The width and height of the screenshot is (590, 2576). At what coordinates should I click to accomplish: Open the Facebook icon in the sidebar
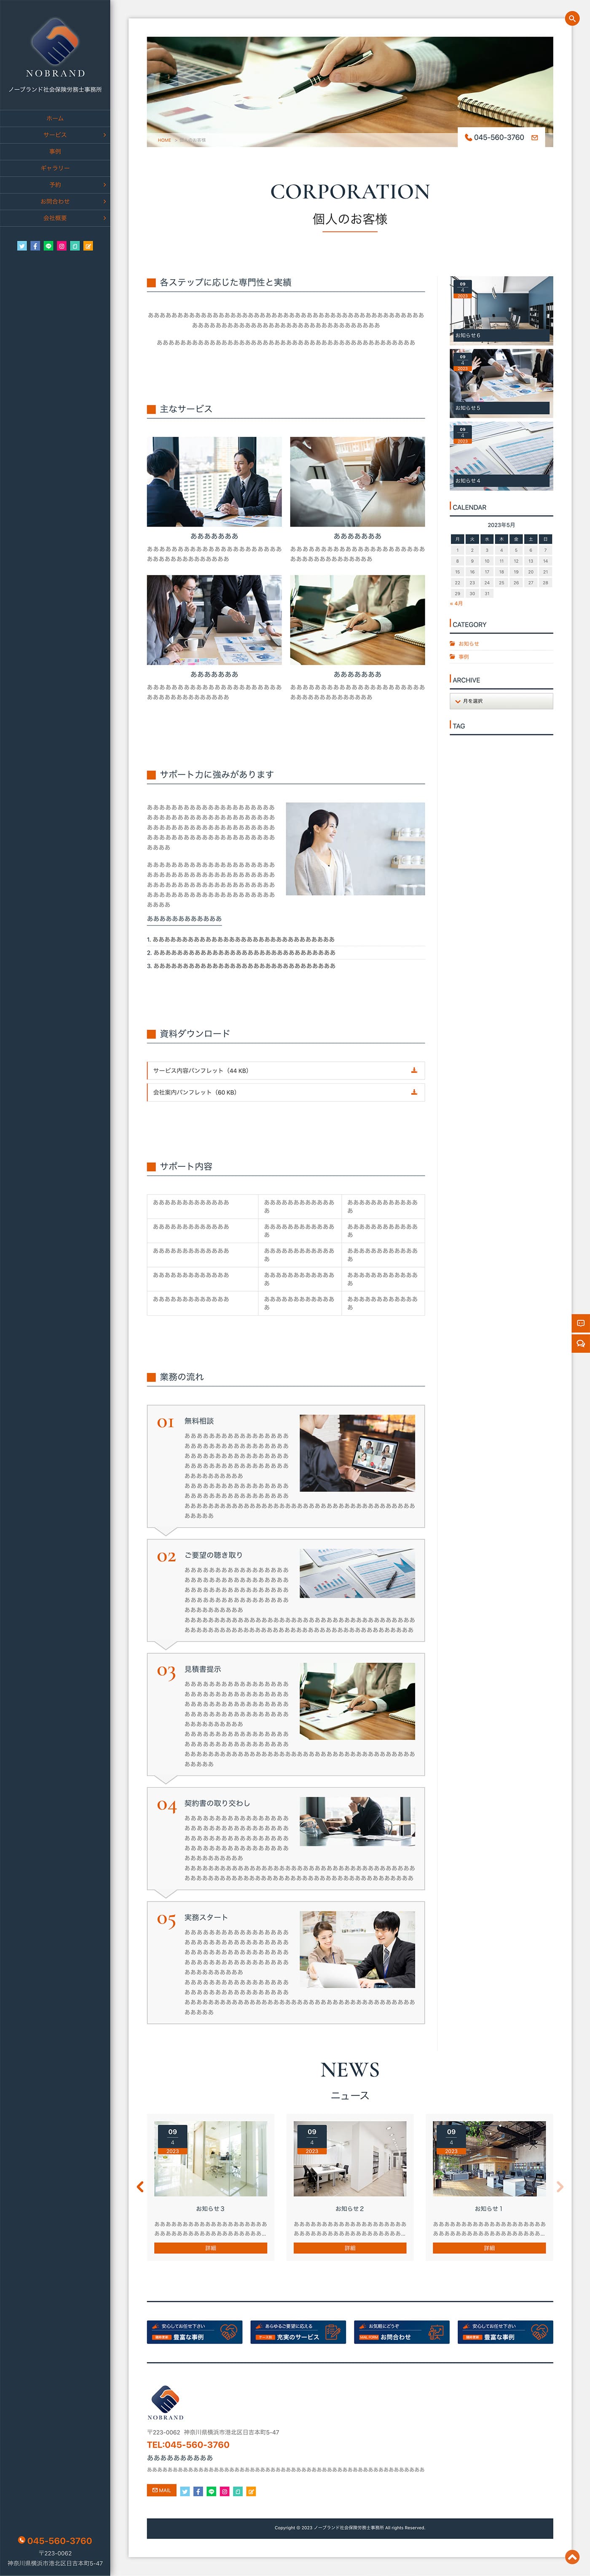point(35,245)
